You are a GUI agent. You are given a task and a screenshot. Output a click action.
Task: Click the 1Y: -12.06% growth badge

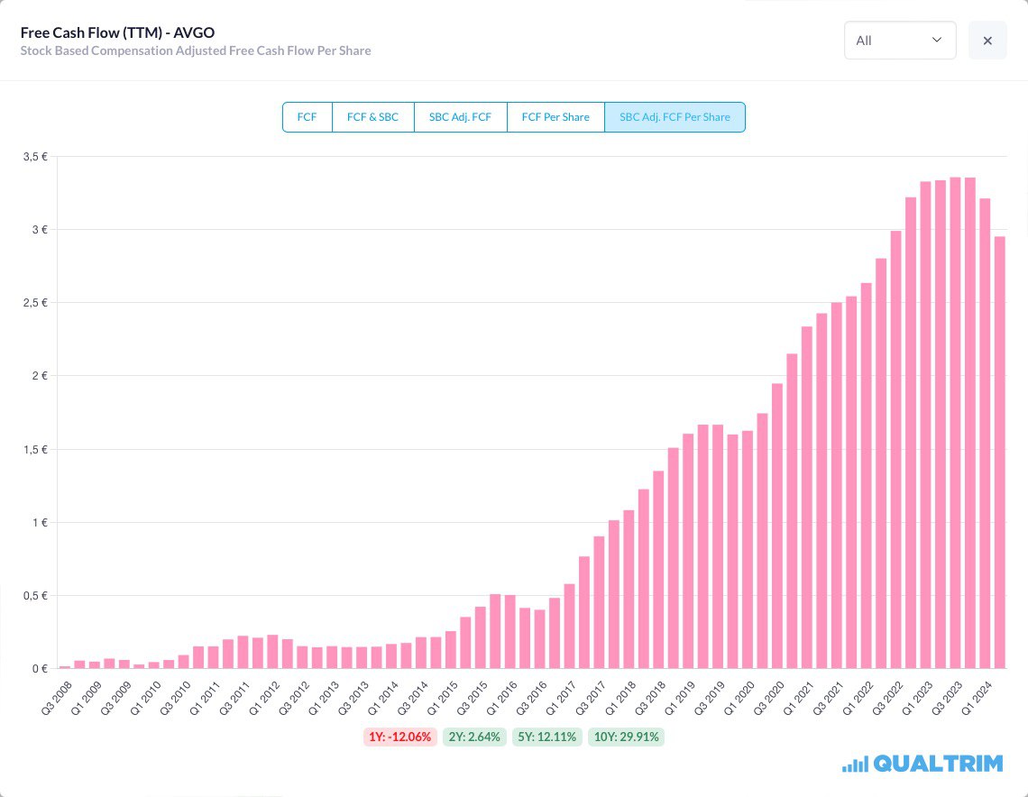pos(401,737)
